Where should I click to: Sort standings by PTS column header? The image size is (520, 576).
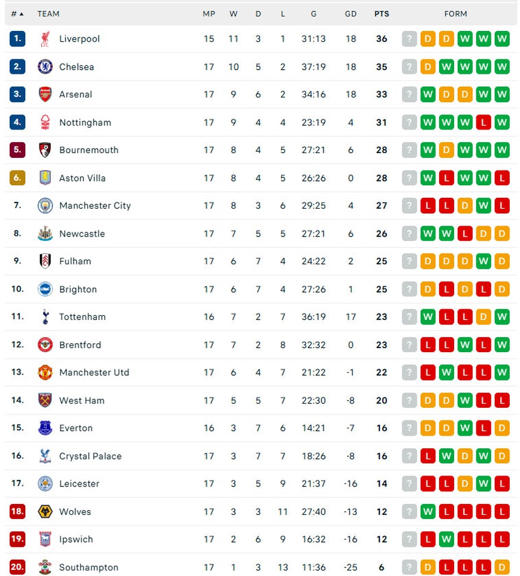[382, 14]
